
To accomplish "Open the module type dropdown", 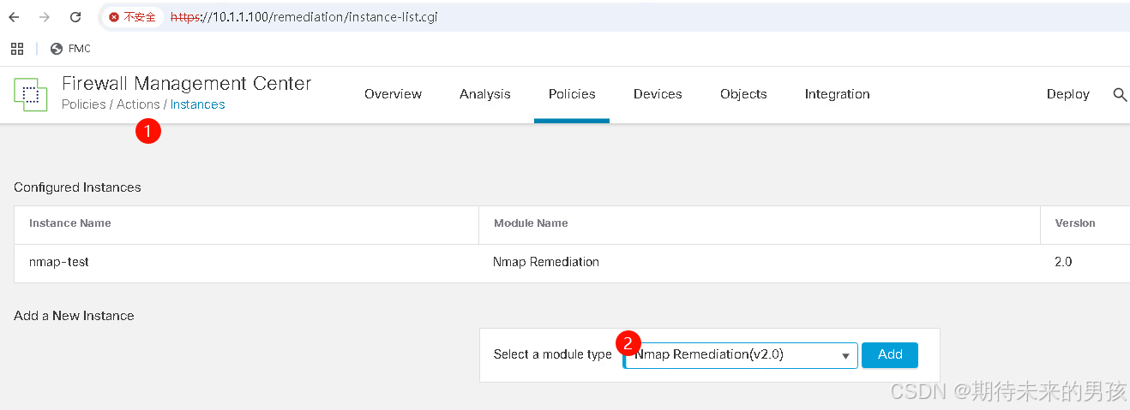I will click(x=741, y=355).
